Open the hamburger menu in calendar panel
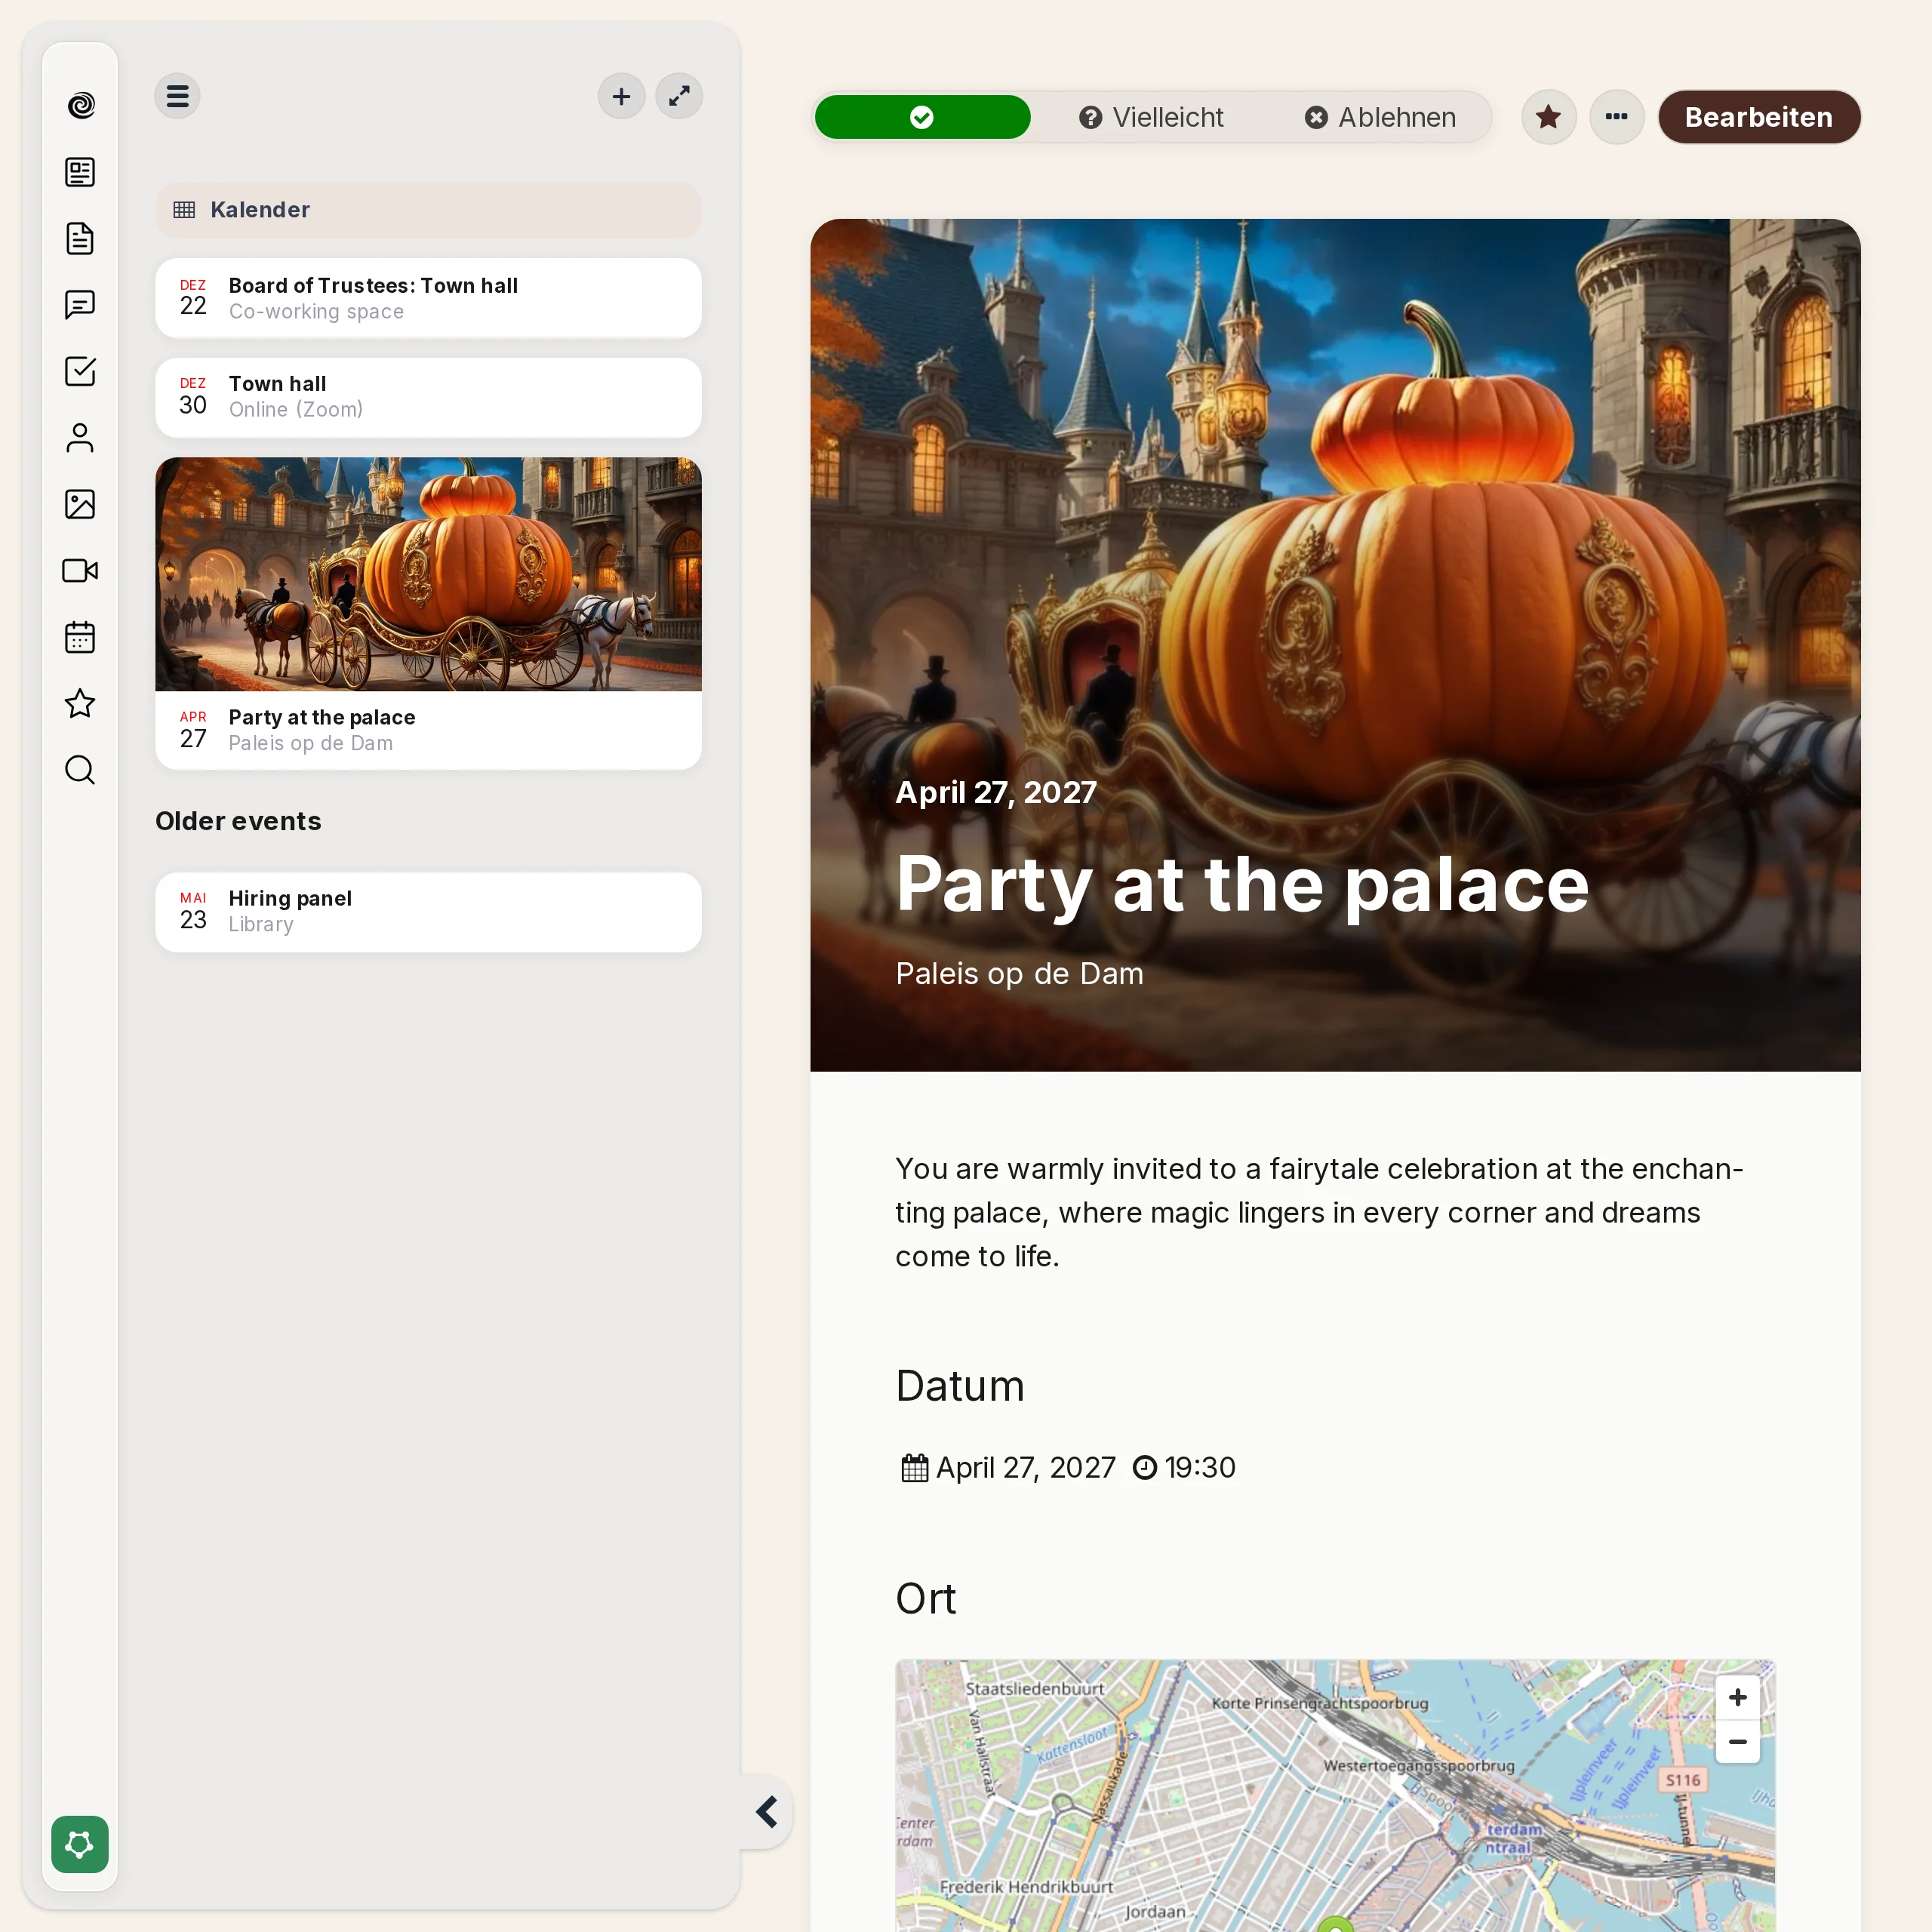The image size is (1932, 1932). pyautogui.click(x=178, y=96)
